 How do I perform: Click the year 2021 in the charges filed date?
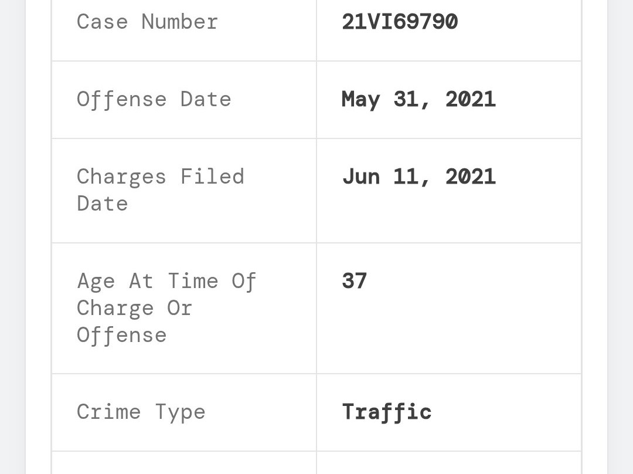(471, 177)
